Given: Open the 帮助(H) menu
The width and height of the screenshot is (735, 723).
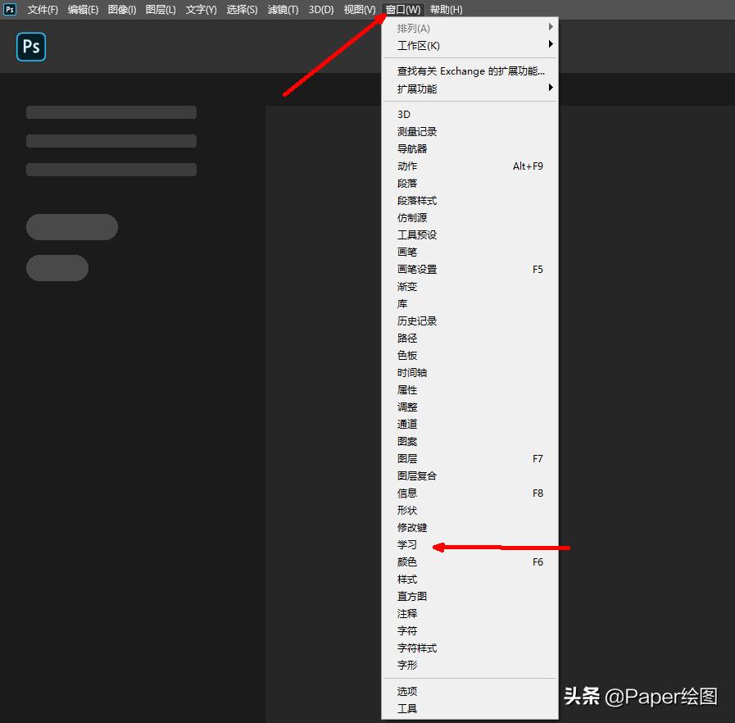Looking at the screenshot, I should tap(446, 10).
